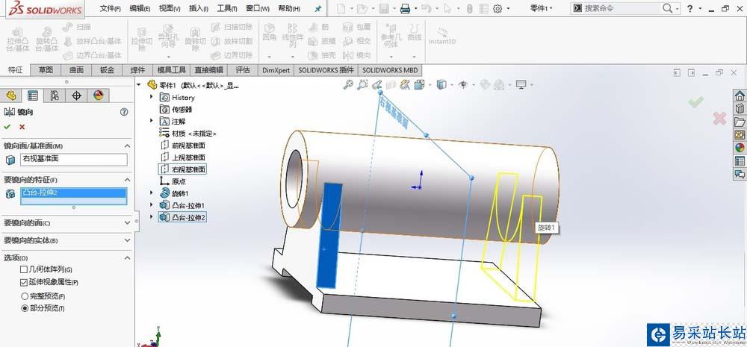Confirm the mirror with the green checkmark
Image resolution: width=747 pixels, height=347 pixels.
[x=8, y=127]
